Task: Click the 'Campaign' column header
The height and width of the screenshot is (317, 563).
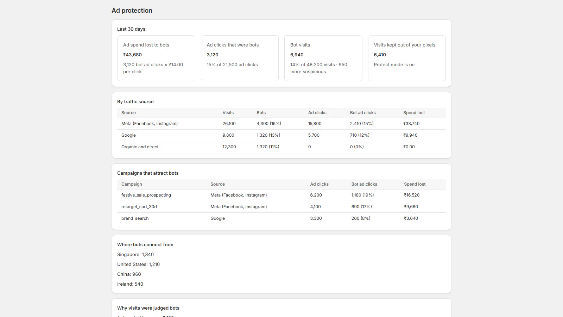Action: click(132, 184)
